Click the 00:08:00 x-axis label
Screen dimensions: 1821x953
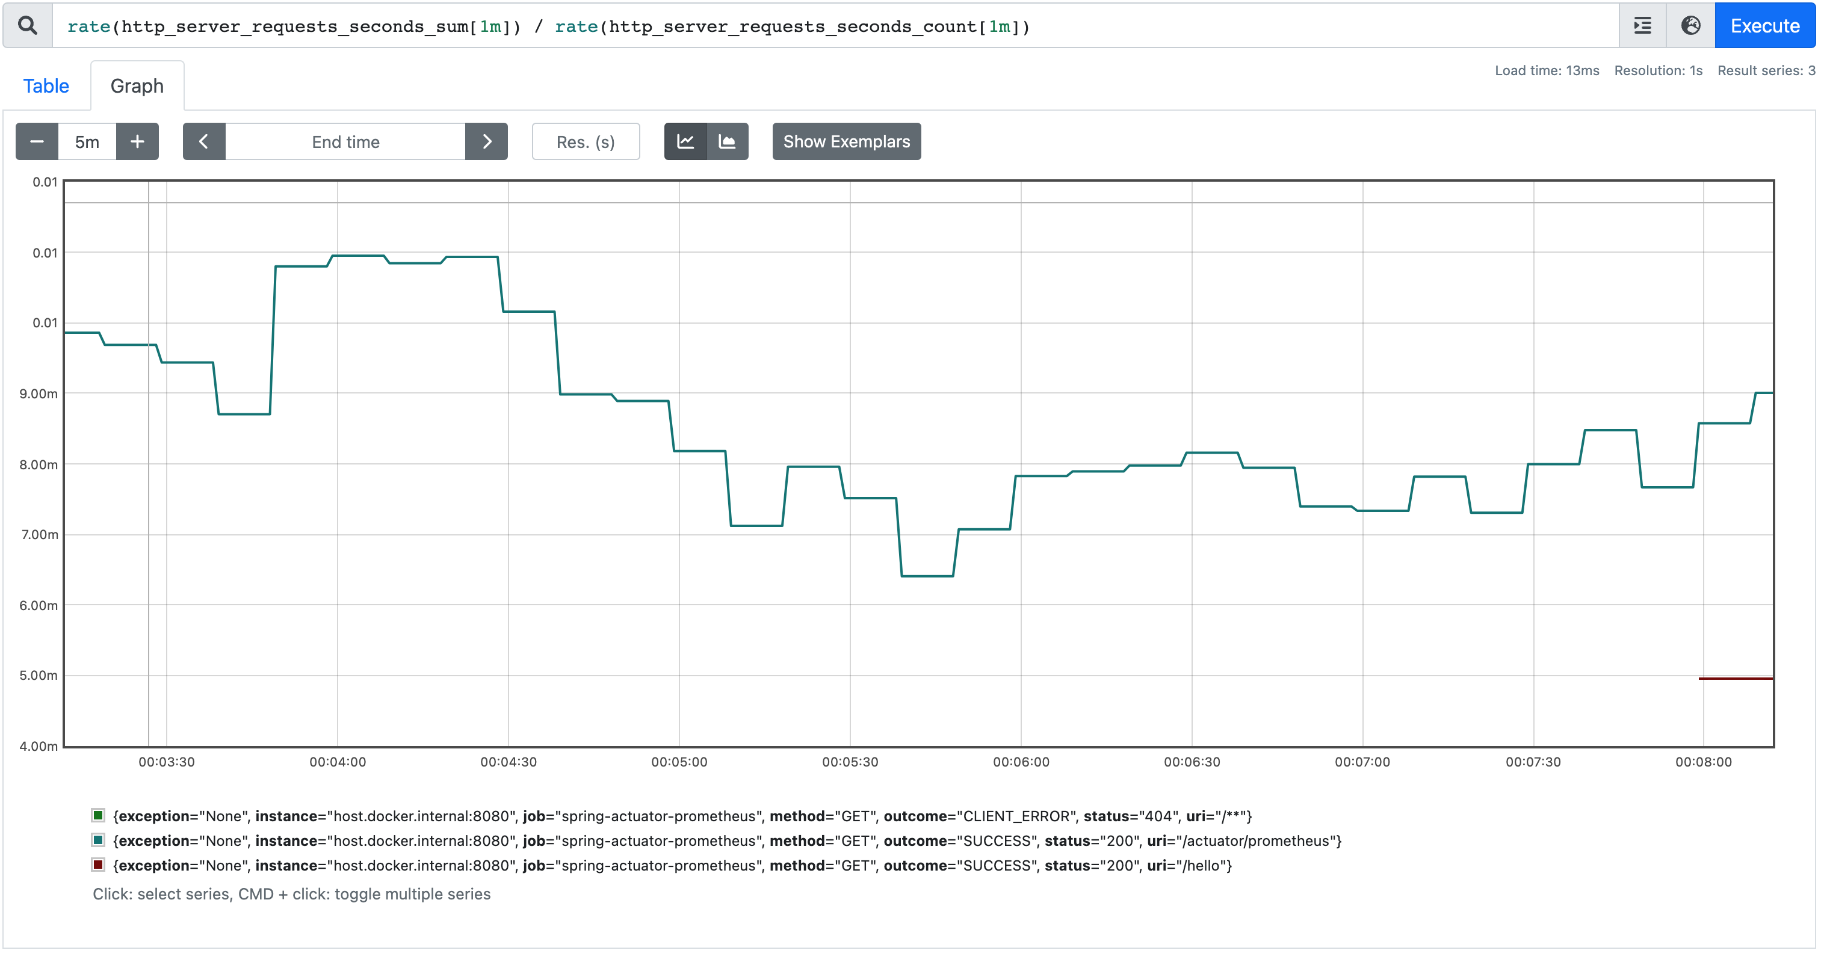tap(1704, 762)
